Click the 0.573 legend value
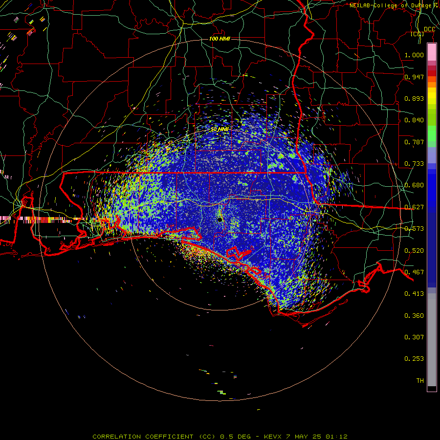 coord(414,229)
